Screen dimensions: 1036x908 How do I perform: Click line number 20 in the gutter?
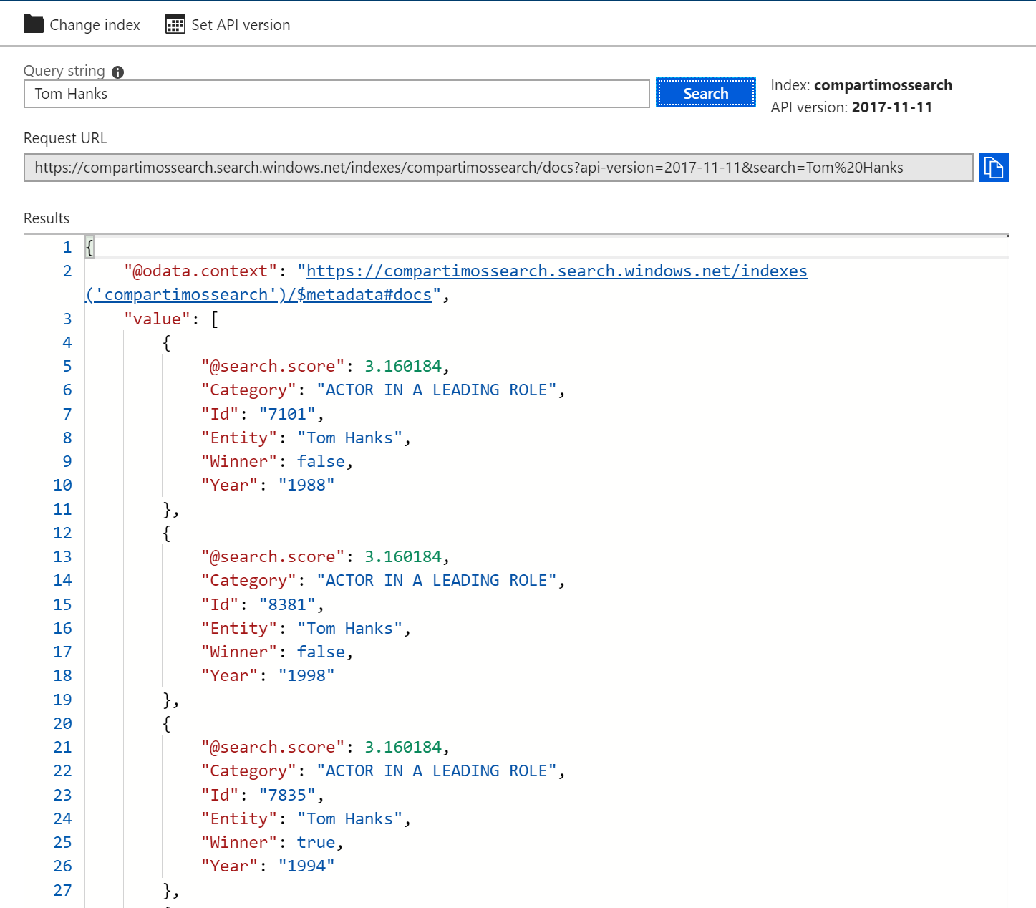(63, 723)
